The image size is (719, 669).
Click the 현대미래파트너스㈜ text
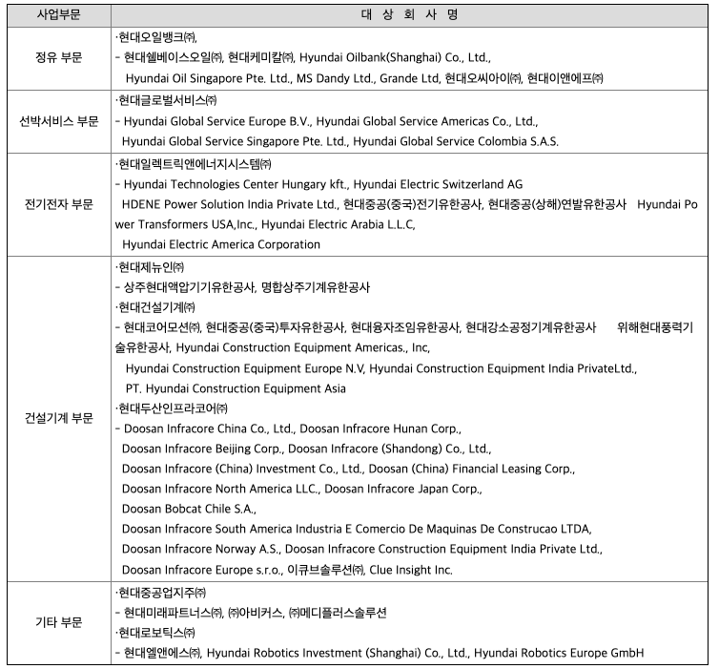[173, 614]
